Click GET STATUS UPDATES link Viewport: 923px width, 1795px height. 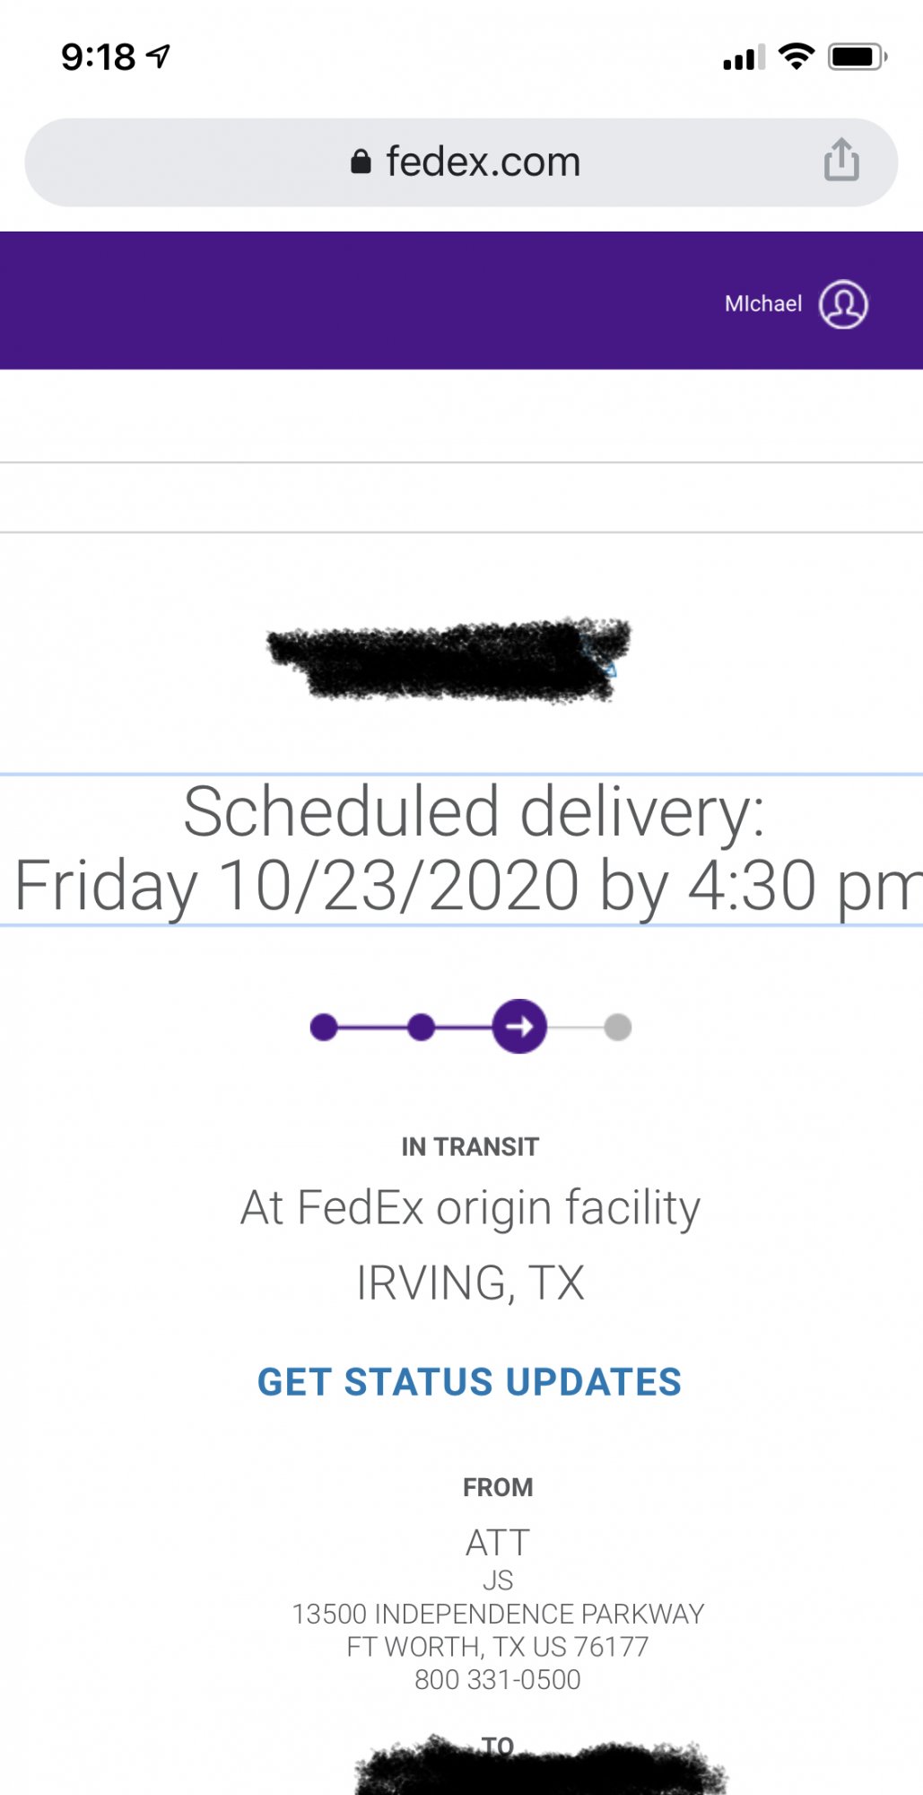469,1382
